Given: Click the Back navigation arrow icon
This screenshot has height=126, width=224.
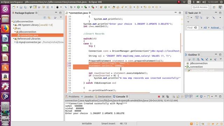Looking at the screenshot, I should click(149, 7).
